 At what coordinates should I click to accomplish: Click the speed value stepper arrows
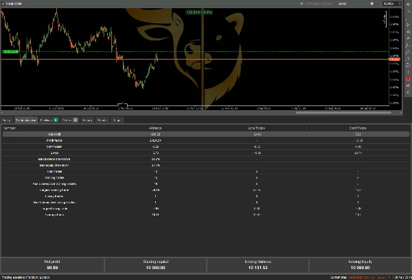click(400, 3)
